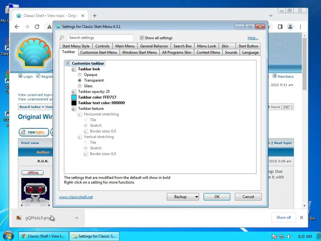This screenshot has width=321, height=241.
Task: Open Chrome profile avatar icon
Action: (x=290, y=27)
